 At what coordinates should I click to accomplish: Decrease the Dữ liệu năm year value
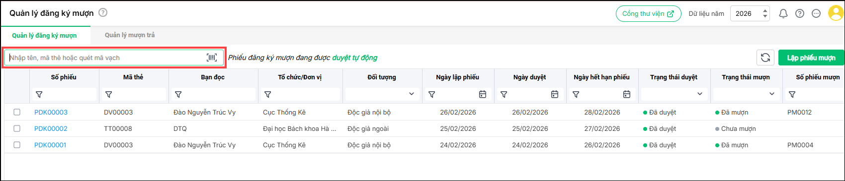(765, 17)
